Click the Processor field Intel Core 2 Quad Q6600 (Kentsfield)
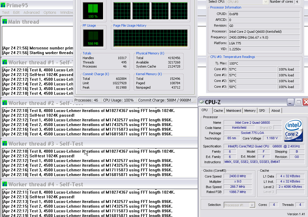308x217 pixels. pyautogui.click(x=264, y=32)
